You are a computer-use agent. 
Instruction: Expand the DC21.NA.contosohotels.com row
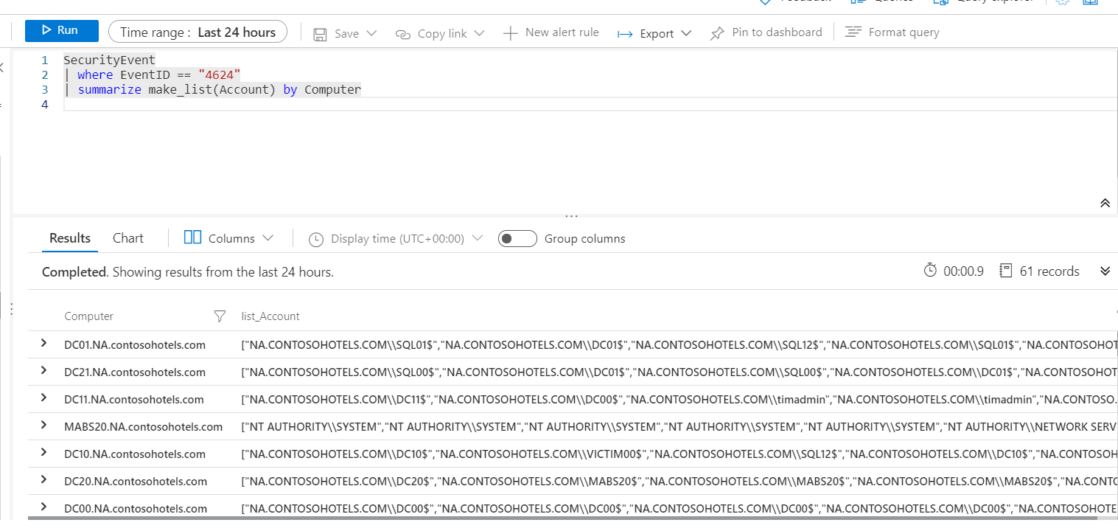pyautogui.click(x=43, y=371)
